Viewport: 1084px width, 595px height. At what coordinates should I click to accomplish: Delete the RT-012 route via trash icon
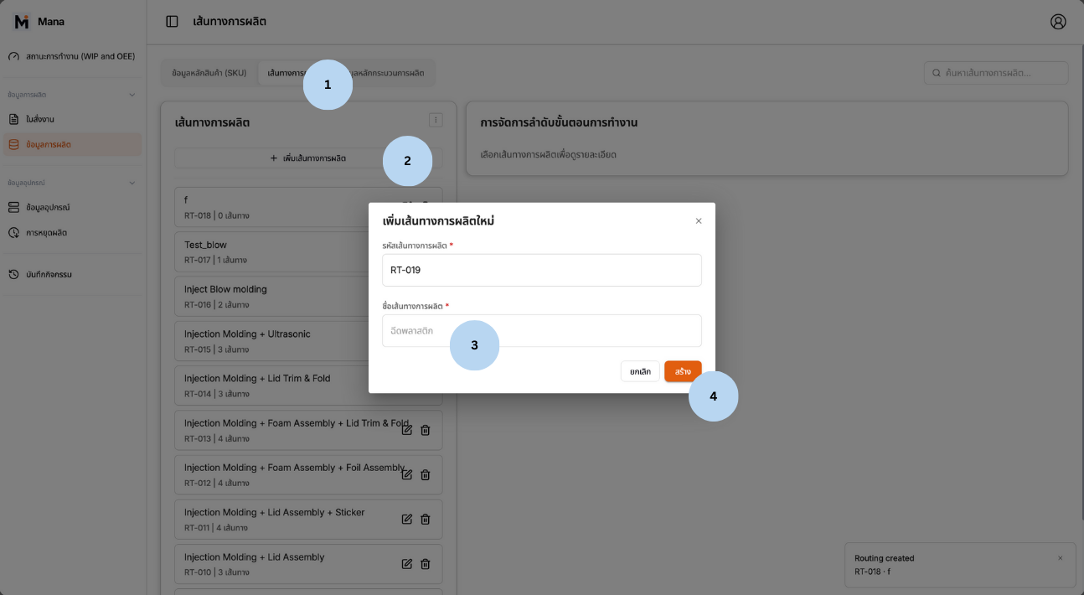click(x=426, y=474)
